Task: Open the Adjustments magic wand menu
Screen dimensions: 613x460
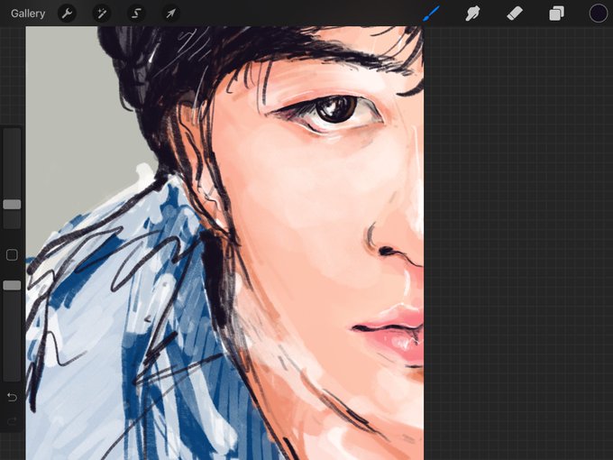Action: 102,14
